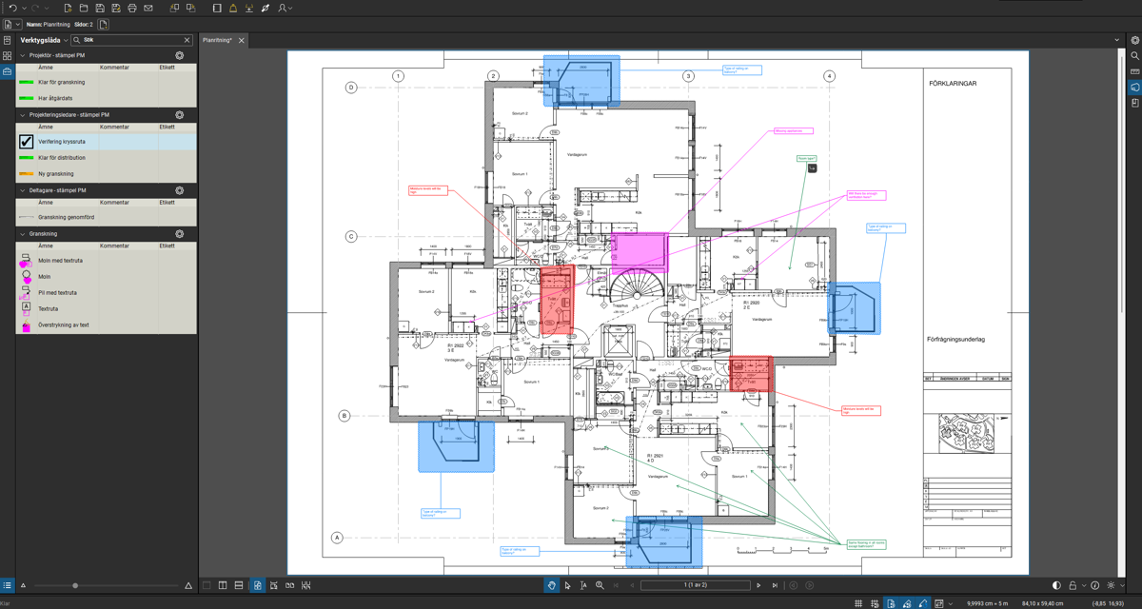The height and width of the screenshot is (609, 1142).
Task: Click the page number field showing 1 (1 av 2)
Action: [x=695, y=585]
